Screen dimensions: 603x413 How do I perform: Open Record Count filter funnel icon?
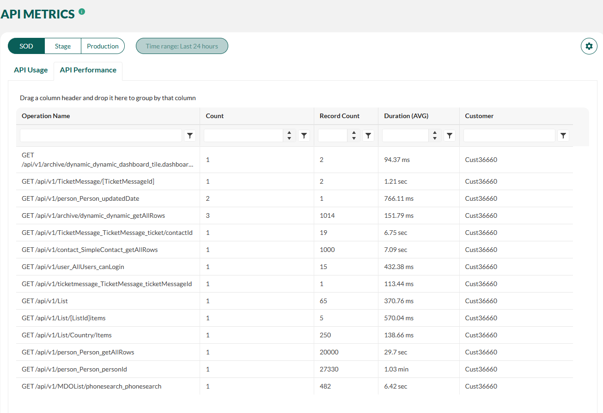point(368,135)
